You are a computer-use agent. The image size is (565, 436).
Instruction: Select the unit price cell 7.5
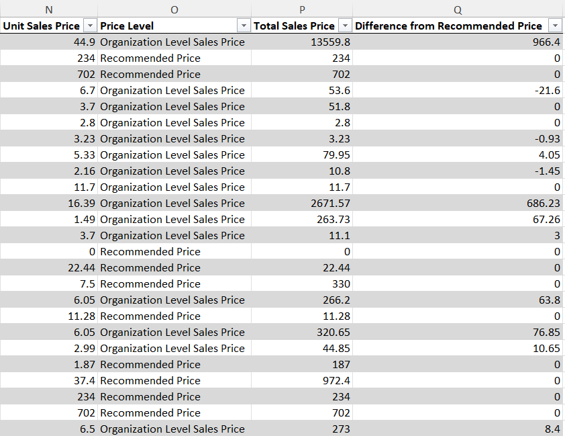point(48,284)
